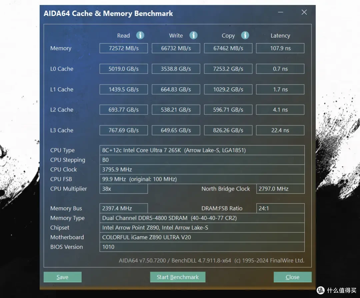Click the Read column header label

click(x=124, y=36)
